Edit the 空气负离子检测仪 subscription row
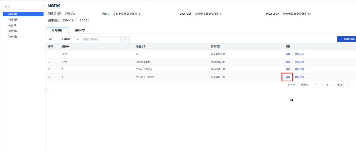This screenshot has height=151, width=356. pos(288,77)
